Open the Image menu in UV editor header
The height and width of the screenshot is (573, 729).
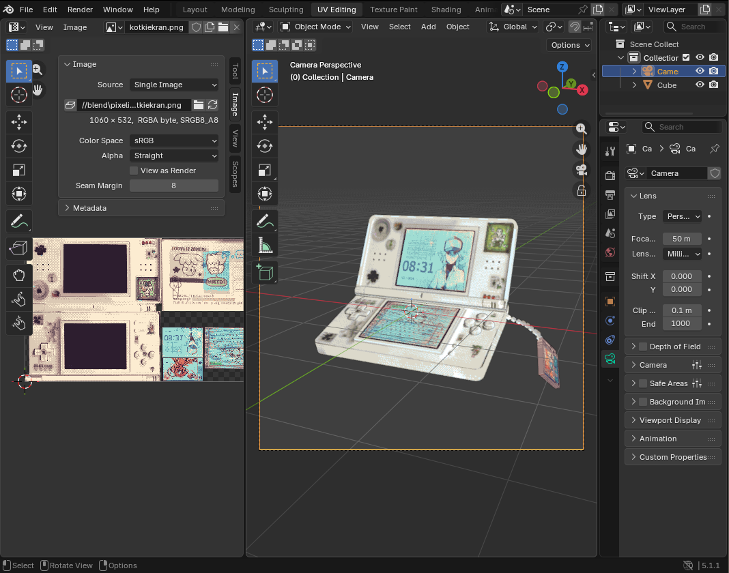(x=75, y=27)
